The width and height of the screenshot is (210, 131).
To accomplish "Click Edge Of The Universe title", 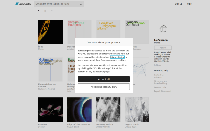I will click(78, 124).
